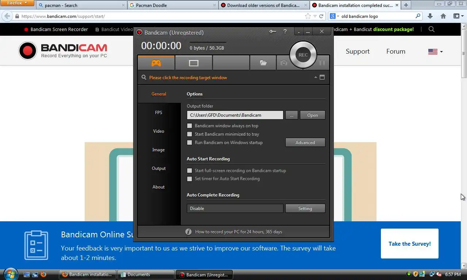Click the magnifier icon beside target window hint
The height and width of the screenshot is (280, 467).
(144, 77)
